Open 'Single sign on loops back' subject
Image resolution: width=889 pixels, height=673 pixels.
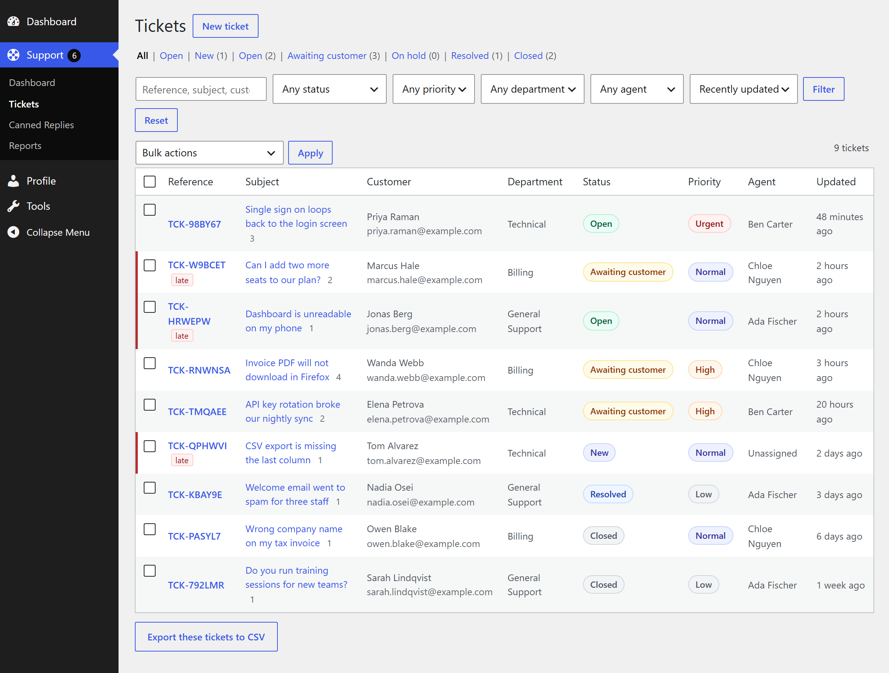click(296, 217)
